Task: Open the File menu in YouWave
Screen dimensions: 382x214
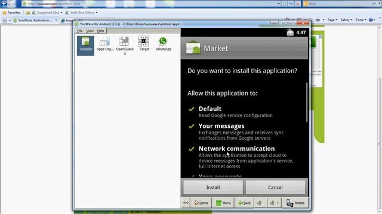Action: [79, 31]
